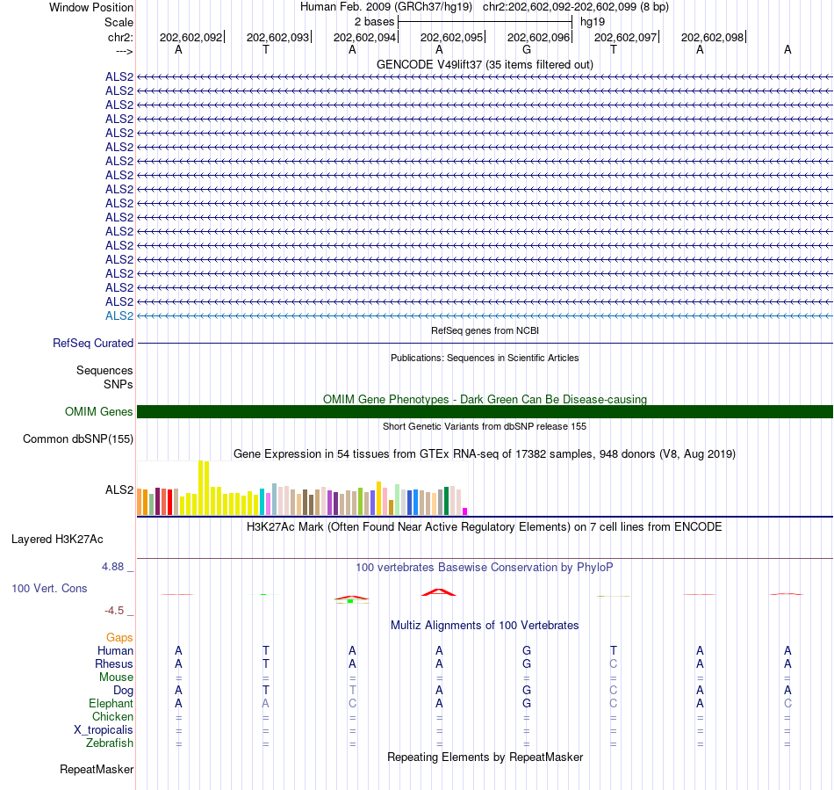Image resolution: width=834 pixels, height=790 pixels.
Task: Click the Scale label
Action: (119, 22)
